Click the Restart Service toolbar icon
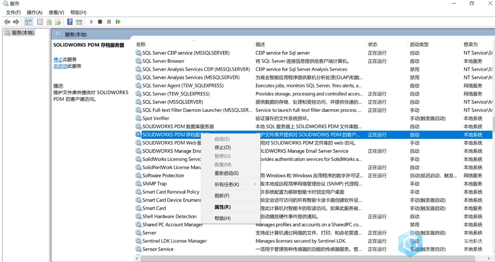The width and height of the screenshot is (495, 262). [118, 22]
